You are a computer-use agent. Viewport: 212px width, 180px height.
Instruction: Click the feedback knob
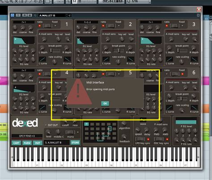(124, 136)
